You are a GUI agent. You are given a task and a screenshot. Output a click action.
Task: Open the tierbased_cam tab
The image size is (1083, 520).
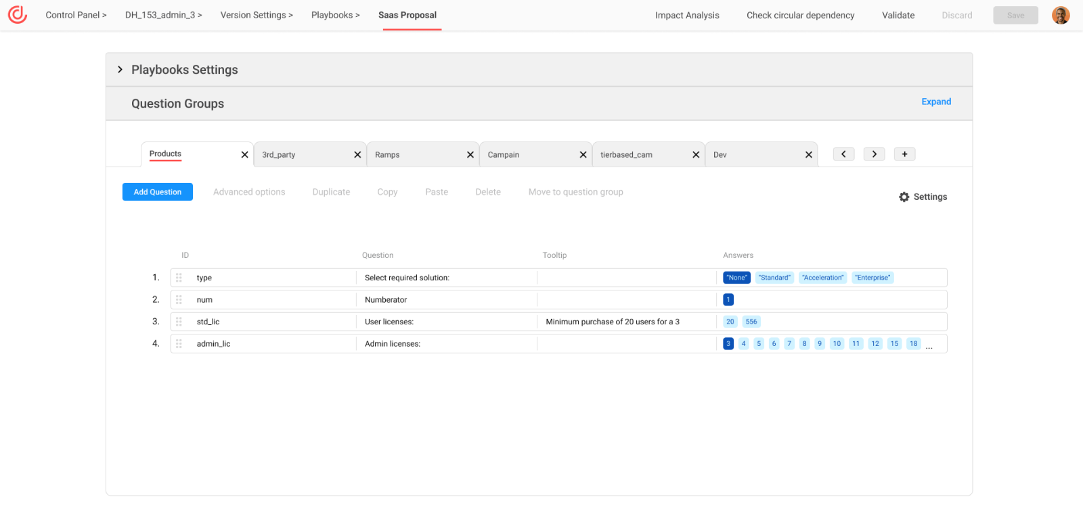click(626, 155)
